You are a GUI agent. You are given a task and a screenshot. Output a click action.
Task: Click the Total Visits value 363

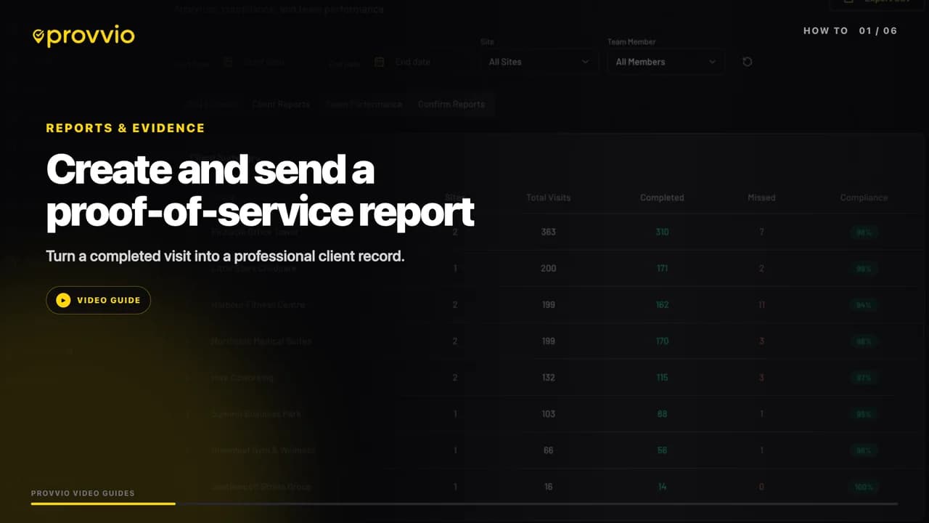tap(549, 232)
